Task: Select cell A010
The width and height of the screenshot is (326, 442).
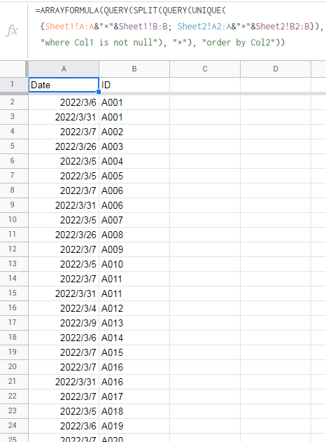Action: click(134, 264)
